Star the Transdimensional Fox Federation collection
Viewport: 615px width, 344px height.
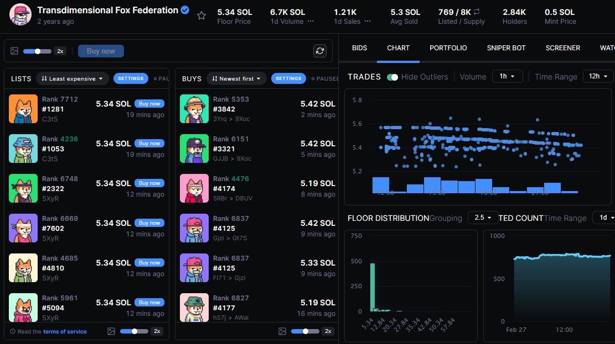coord(201,15)
